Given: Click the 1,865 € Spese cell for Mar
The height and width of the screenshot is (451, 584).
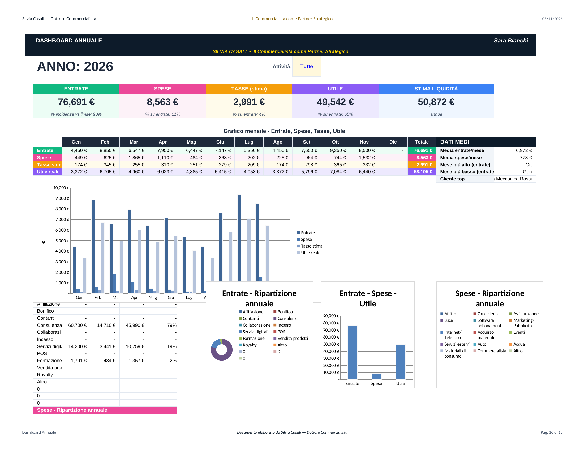Looking at the screenshot, I should [x=134, y=158].
